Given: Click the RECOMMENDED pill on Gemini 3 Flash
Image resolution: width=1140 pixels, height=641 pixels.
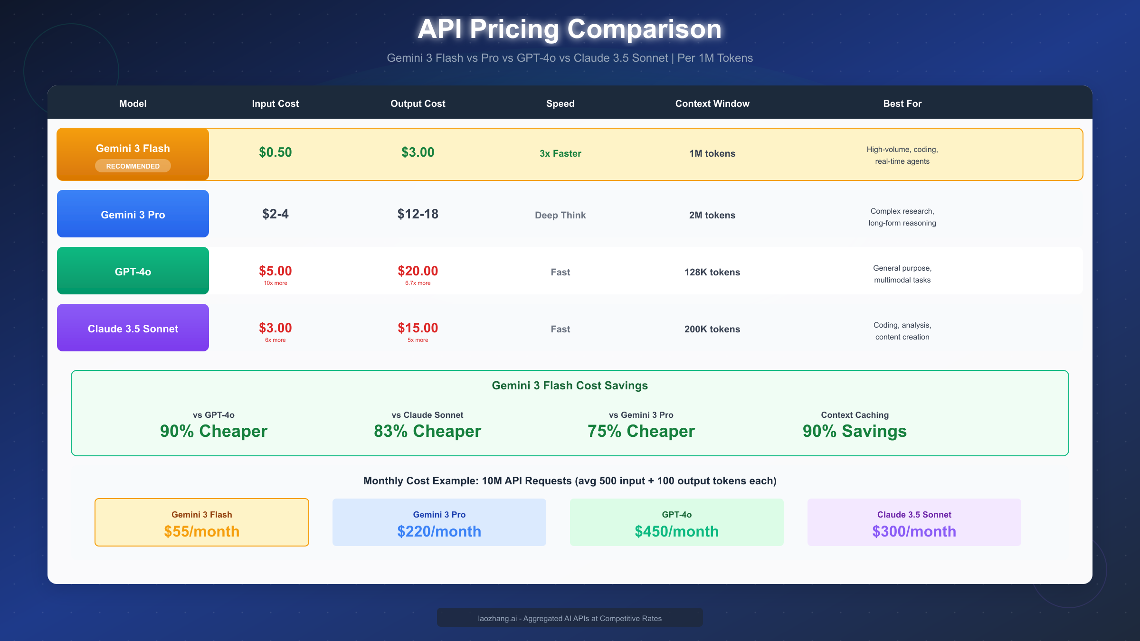Looking at the screenshot, I should 133,166.
